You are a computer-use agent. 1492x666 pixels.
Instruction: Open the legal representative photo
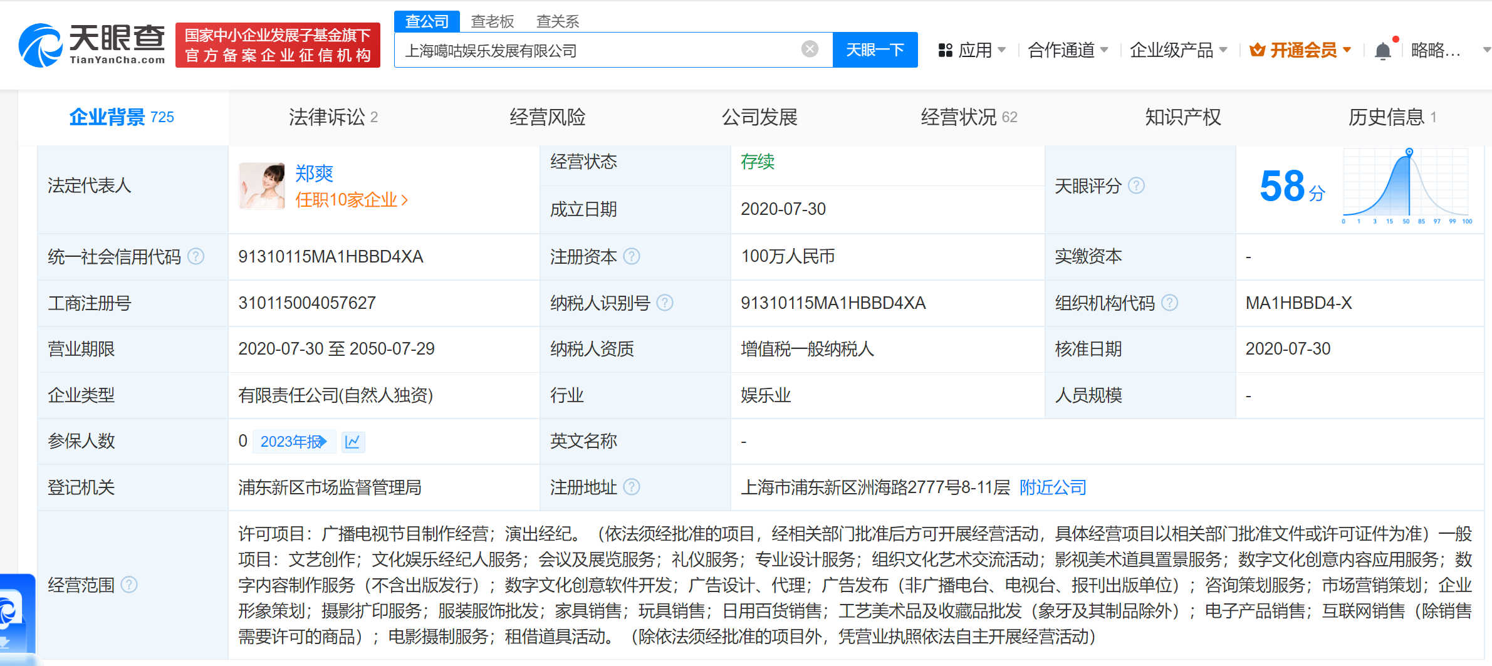262,185
